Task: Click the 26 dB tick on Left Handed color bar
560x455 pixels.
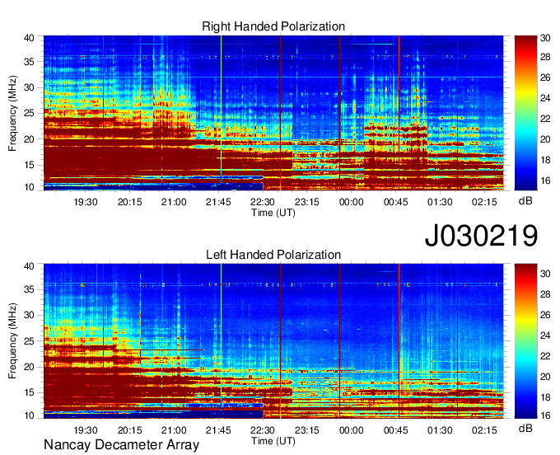Action: (x=545, y=315)
